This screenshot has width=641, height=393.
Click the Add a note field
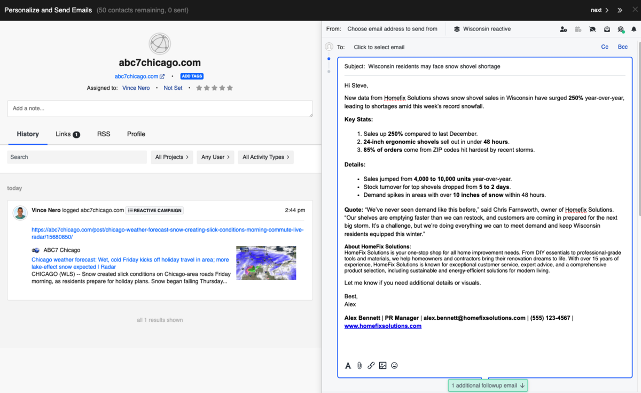[x=160, y=109]
